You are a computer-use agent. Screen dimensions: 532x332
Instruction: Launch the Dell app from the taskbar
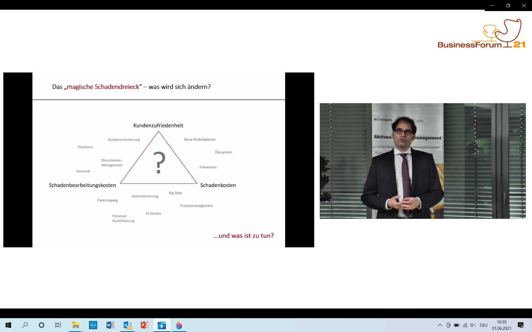(93, 325)
